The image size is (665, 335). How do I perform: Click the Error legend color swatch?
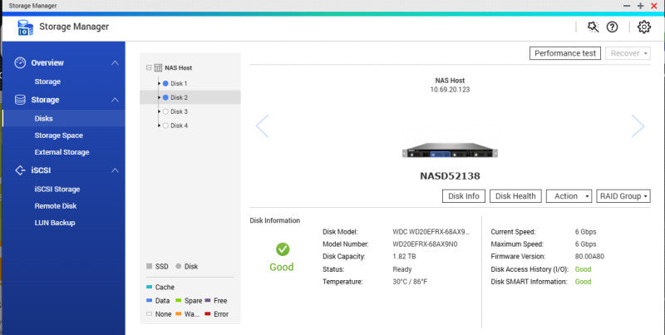tap(208, 313)
